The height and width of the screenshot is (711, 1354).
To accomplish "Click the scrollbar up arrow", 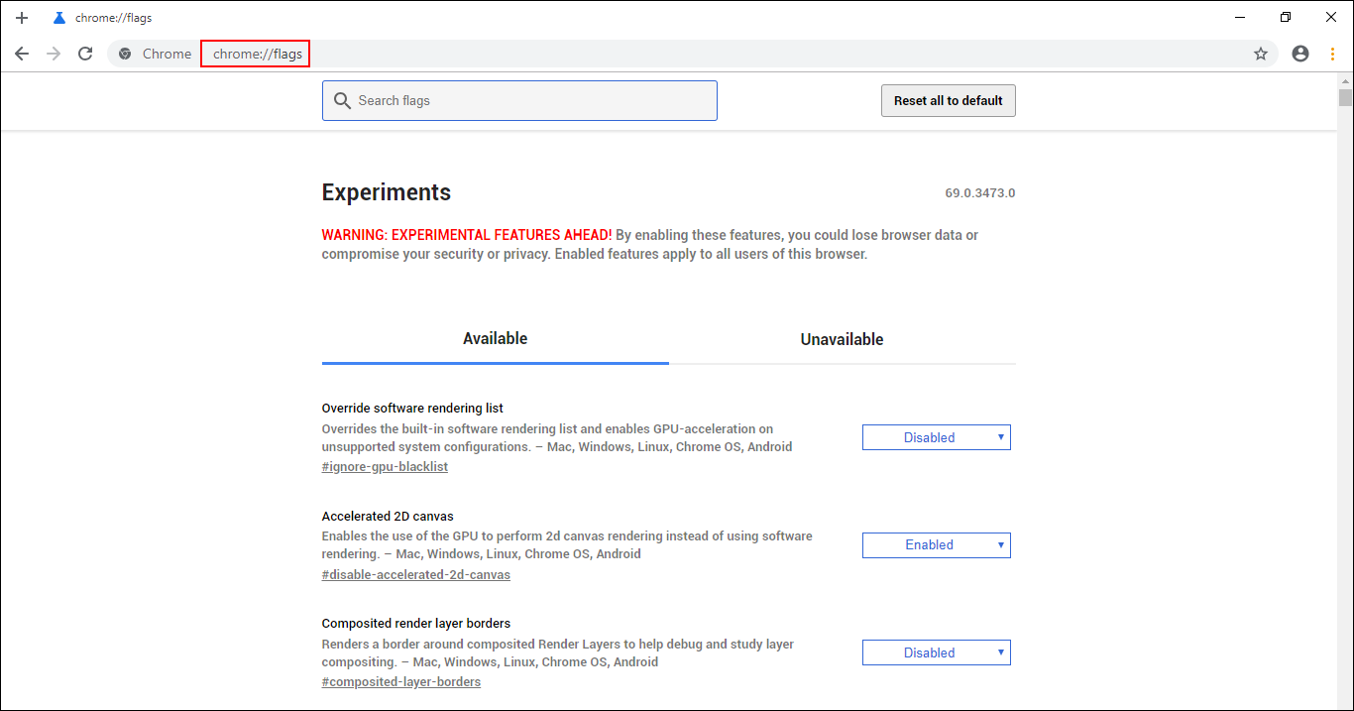I will (1345, 81).
